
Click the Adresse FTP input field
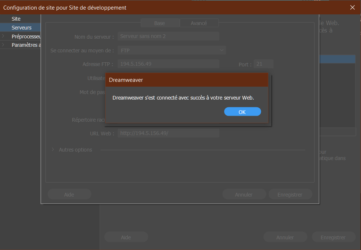pos(168,64)
